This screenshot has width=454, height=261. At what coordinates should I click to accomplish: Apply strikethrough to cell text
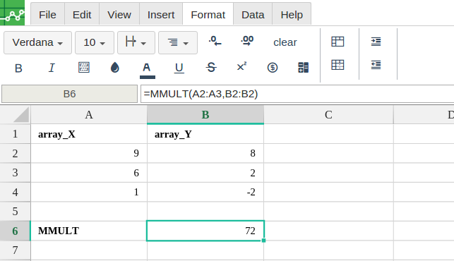coord(211,68)
